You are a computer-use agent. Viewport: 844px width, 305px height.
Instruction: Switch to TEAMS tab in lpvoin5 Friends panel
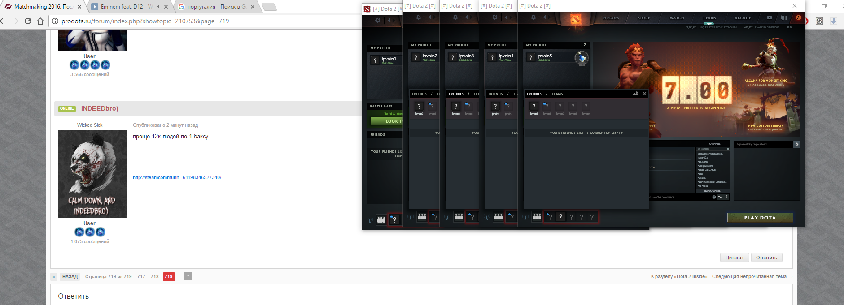[557, 94]
